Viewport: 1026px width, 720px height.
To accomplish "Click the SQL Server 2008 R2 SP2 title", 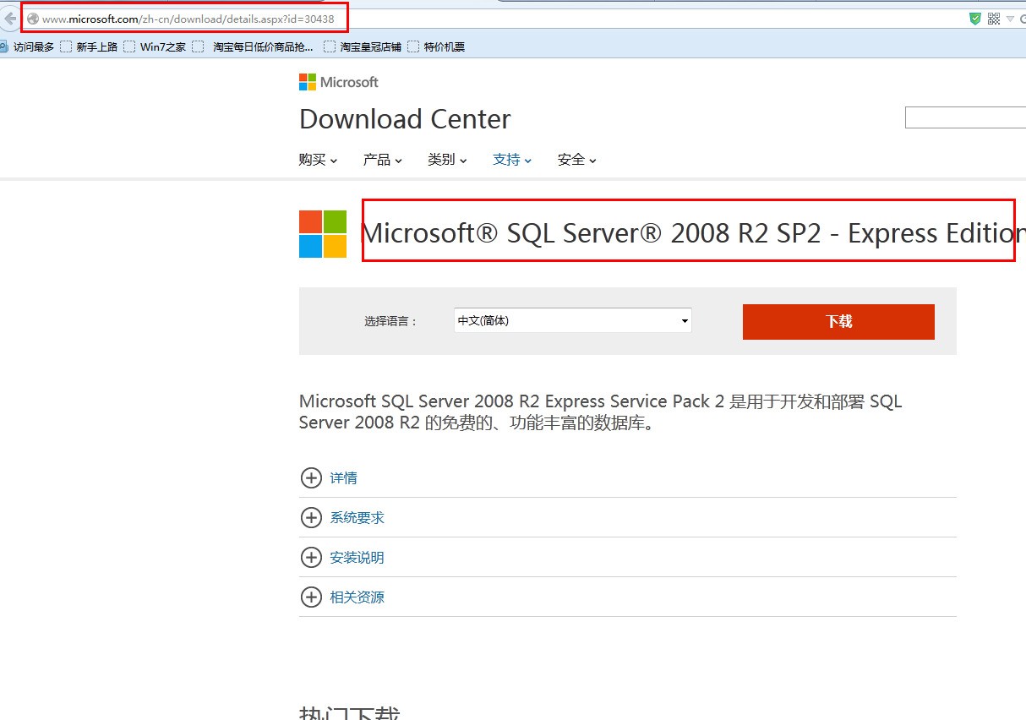I will (693, 233).
